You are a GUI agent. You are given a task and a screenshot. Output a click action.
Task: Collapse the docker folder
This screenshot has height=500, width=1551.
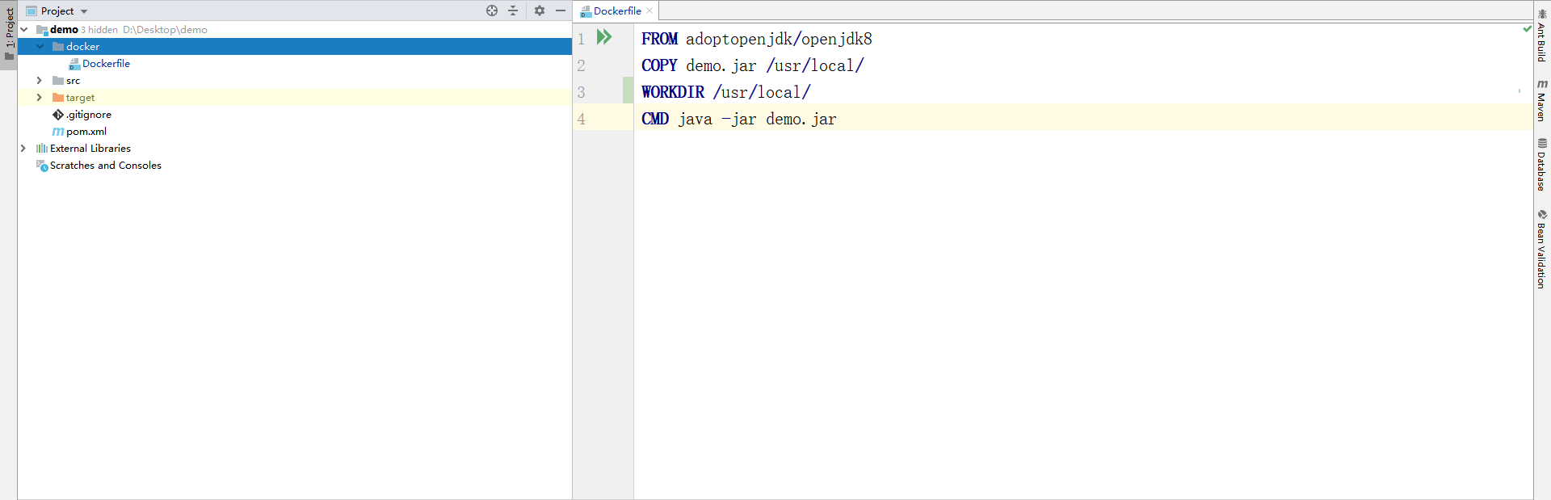tap(40, 47)
